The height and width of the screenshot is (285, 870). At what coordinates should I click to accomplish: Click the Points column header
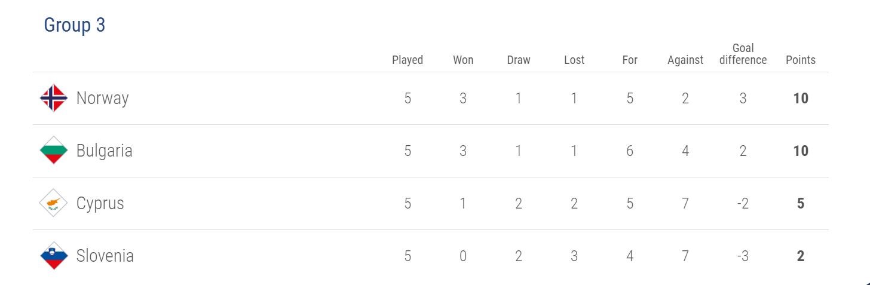pyautogui.click(x=801, y=60)
